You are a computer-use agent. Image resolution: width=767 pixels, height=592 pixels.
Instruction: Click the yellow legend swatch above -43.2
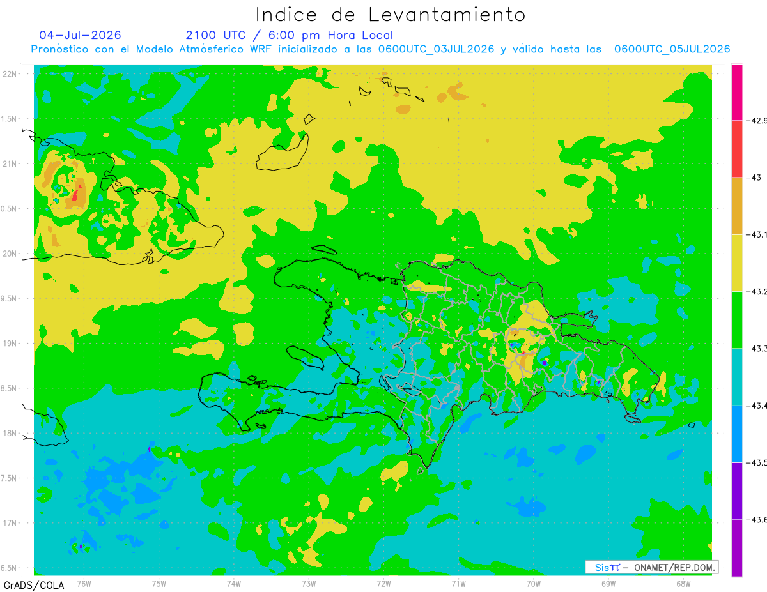point(737,262)
